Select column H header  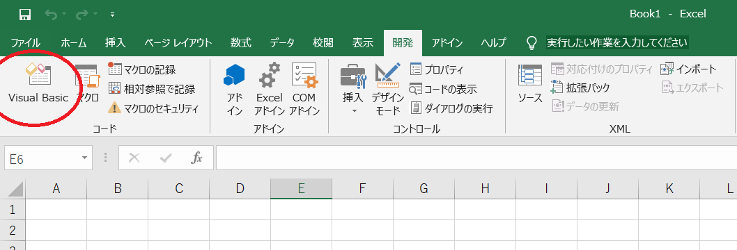click(485, 189)
